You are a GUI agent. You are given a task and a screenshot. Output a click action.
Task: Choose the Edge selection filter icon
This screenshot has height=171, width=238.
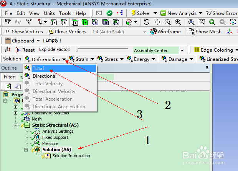(64, 22)
